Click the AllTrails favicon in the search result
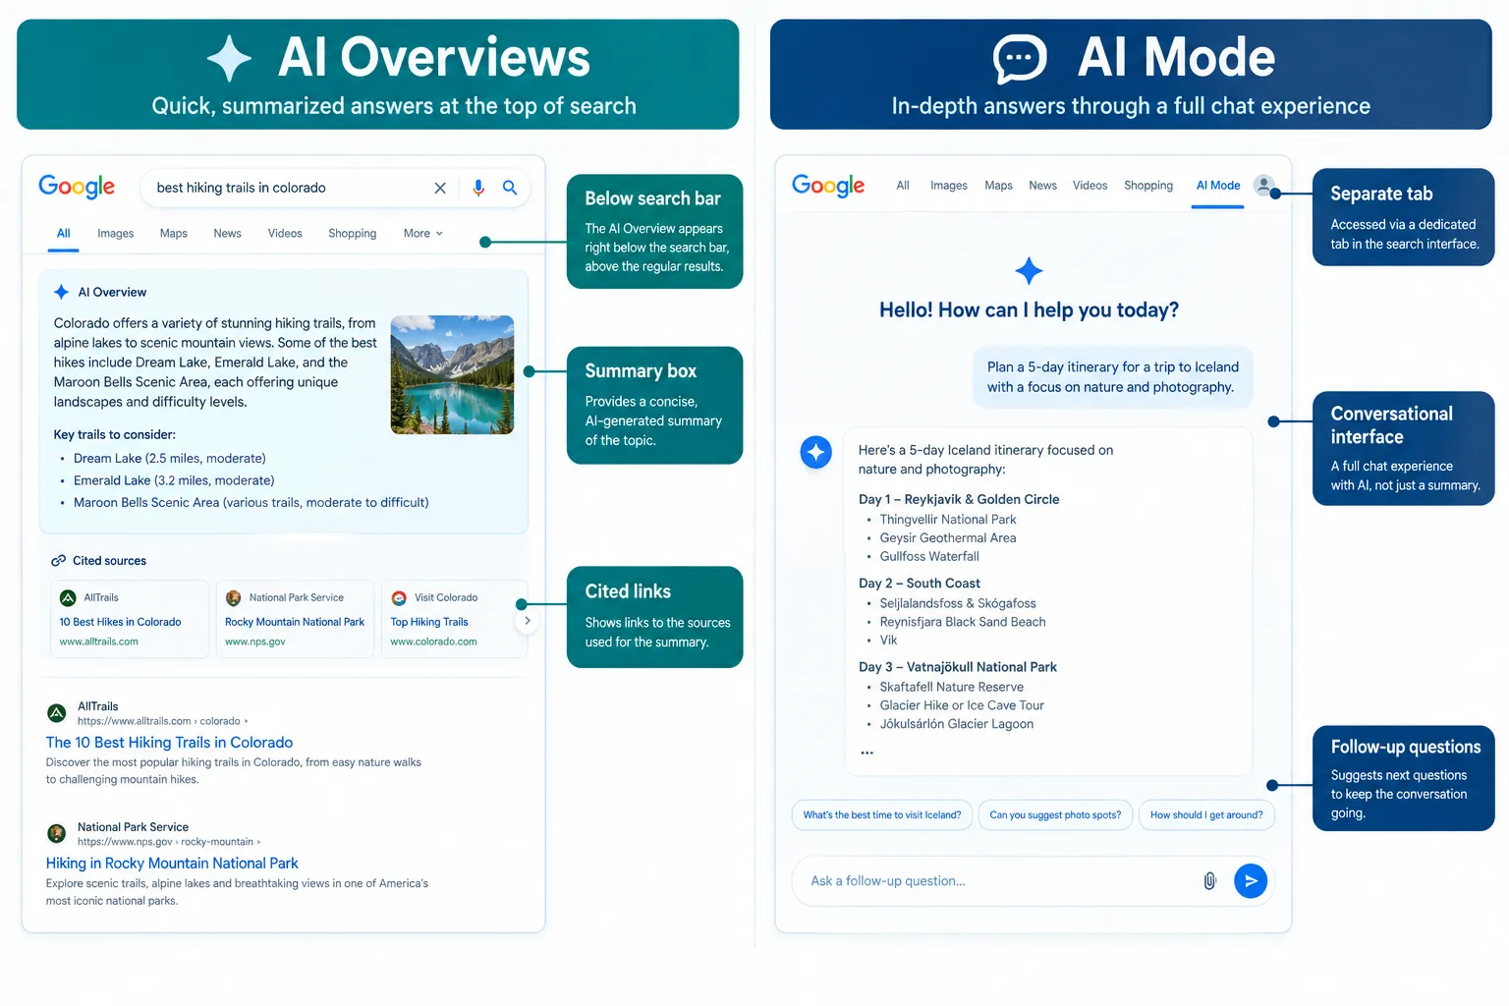The image size is (1509, 1006). coord(57,713)
